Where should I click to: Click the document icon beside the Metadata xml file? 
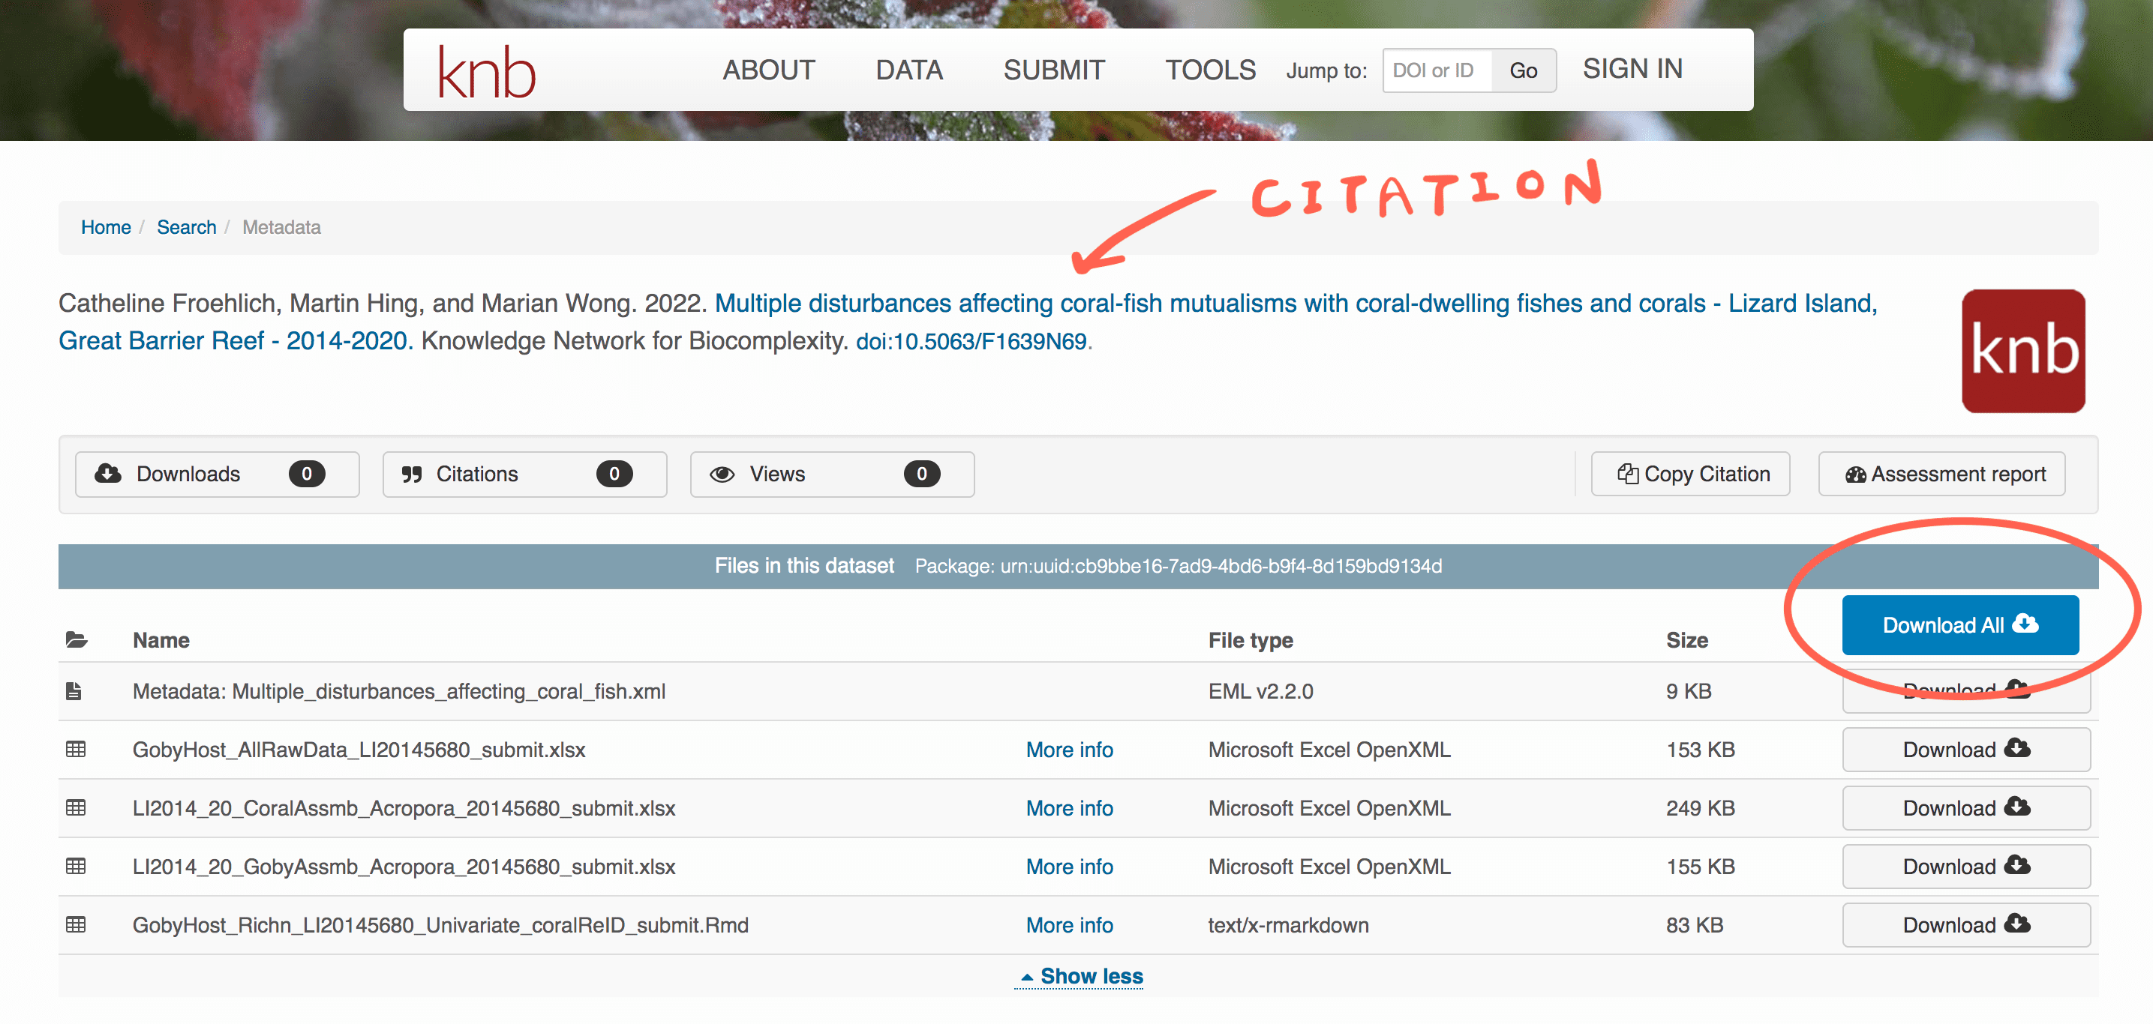[x=76, y=690]
